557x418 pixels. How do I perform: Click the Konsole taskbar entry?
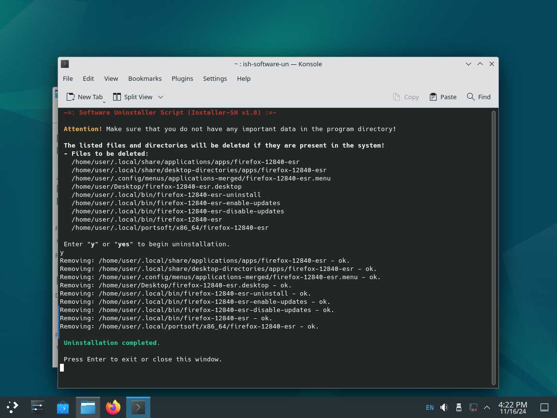coord(138,407)
